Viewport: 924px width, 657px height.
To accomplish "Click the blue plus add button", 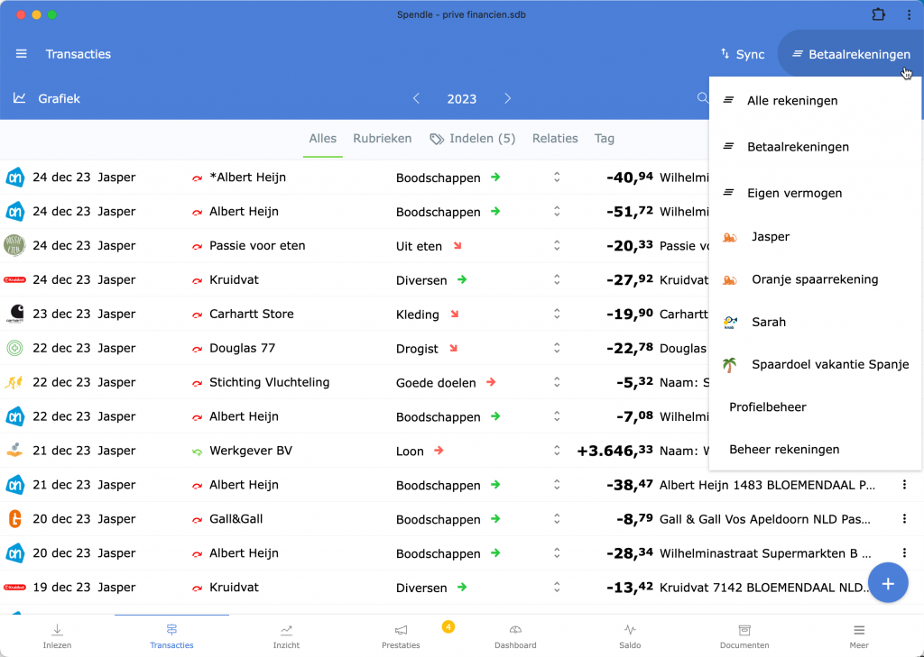I will (887, 583).
